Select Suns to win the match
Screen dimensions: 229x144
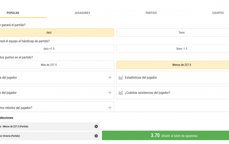click(173, 33)
